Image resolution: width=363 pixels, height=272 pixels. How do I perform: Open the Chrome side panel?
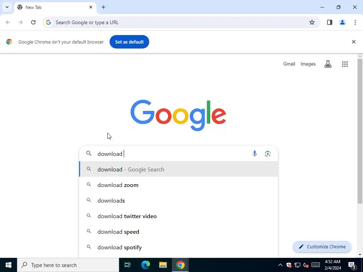click(x=330, y=22)
